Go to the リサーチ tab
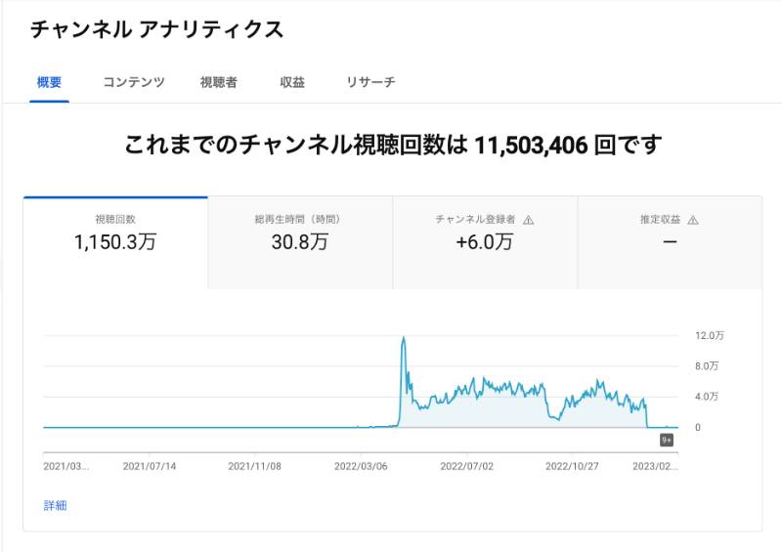Image resolution: width=782 pixels, height=552 pixels. [370, 82]
